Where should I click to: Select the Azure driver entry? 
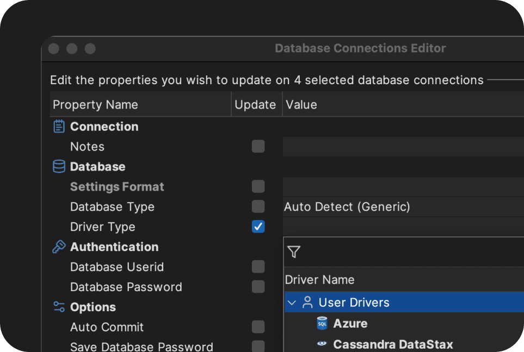(x=350, y=324)
